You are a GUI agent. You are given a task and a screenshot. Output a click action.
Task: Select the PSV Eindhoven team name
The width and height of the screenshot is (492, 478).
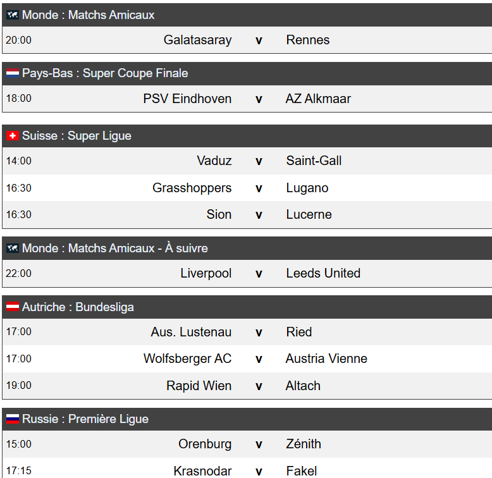coord(187,99)
